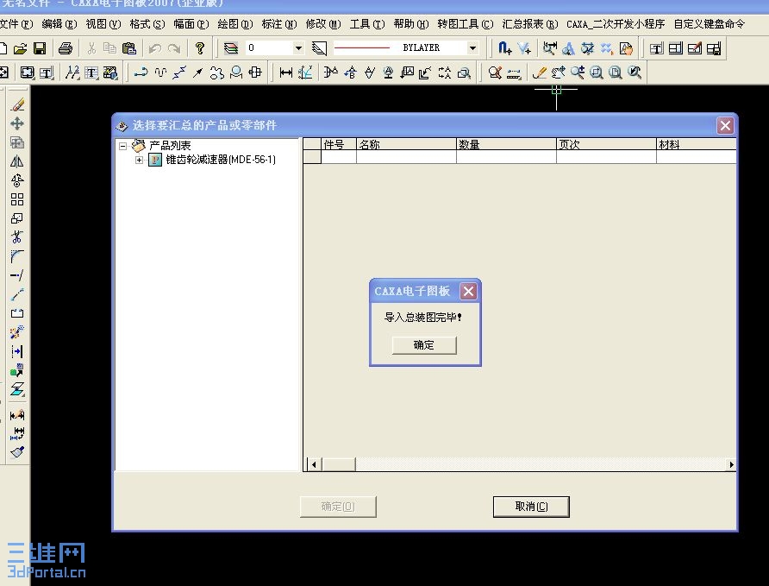Open the 汇总报表(R) menu

[x=530, y=24]
